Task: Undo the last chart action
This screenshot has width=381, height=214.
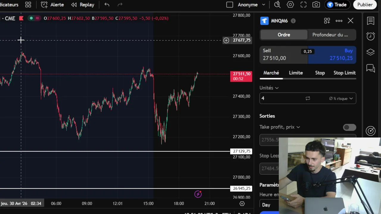Action: click(x=107, y=5)
